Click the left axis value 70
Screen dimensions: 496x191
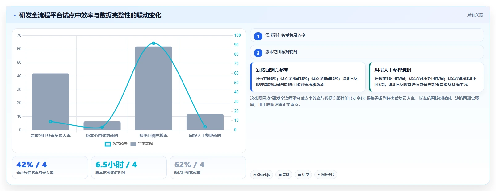(x=19, y=35)
